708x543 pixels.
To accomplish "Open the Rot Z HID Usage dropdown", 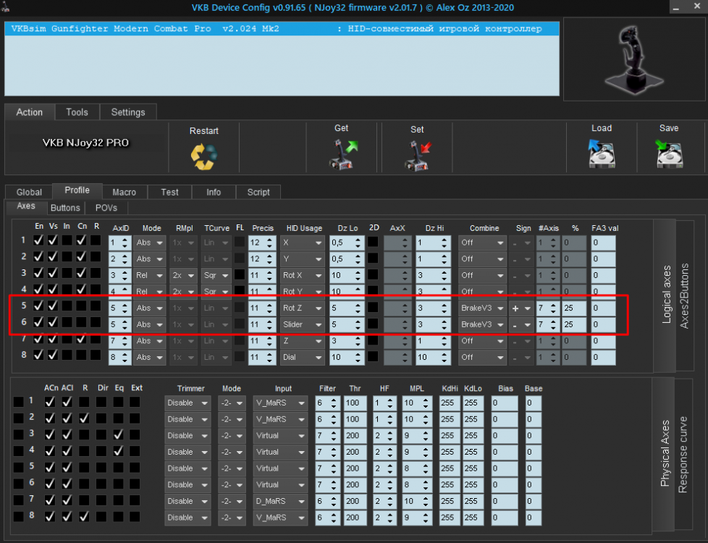I will pyautogui.click(x=302, y=308).
